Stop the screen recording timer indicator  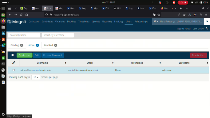183,2
